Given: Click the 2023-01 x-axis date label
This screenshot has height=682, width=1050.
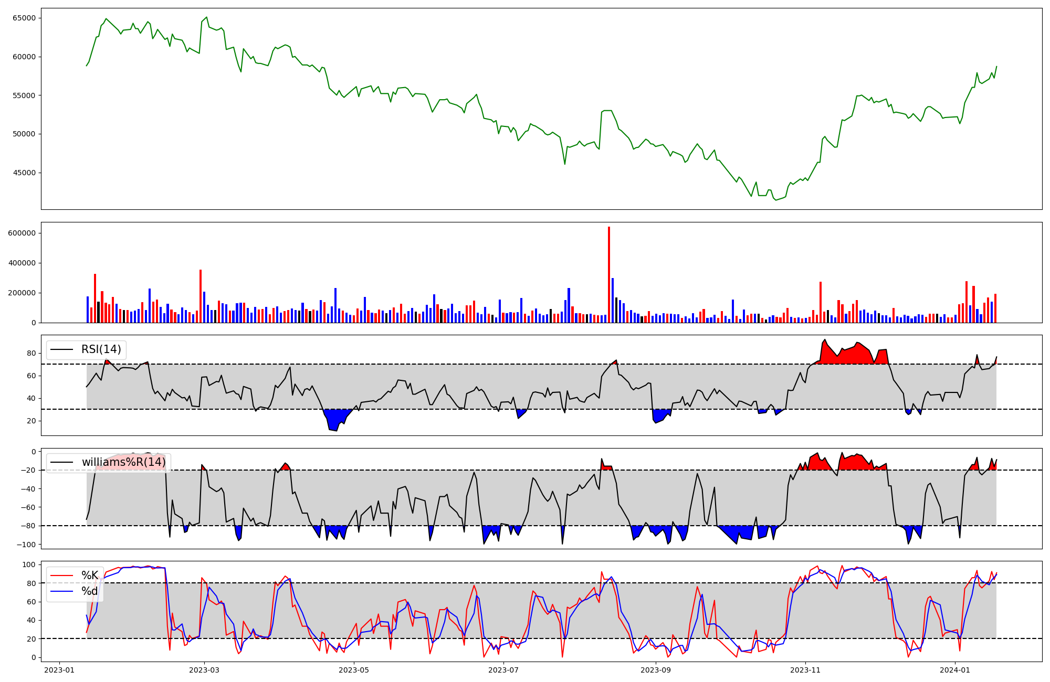Looking at the screenshot, I should coord(59,670).
